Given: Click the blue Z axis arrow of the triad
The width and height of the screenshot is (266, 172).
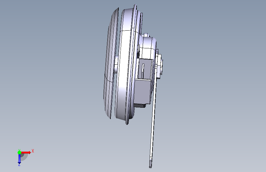Looking at the screenshot, I should tap(19, 159).
